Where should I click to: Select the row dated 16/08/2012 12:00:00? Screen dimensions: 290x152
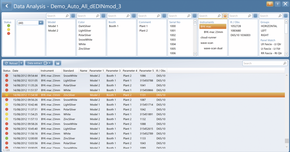[x=143, y=138]
